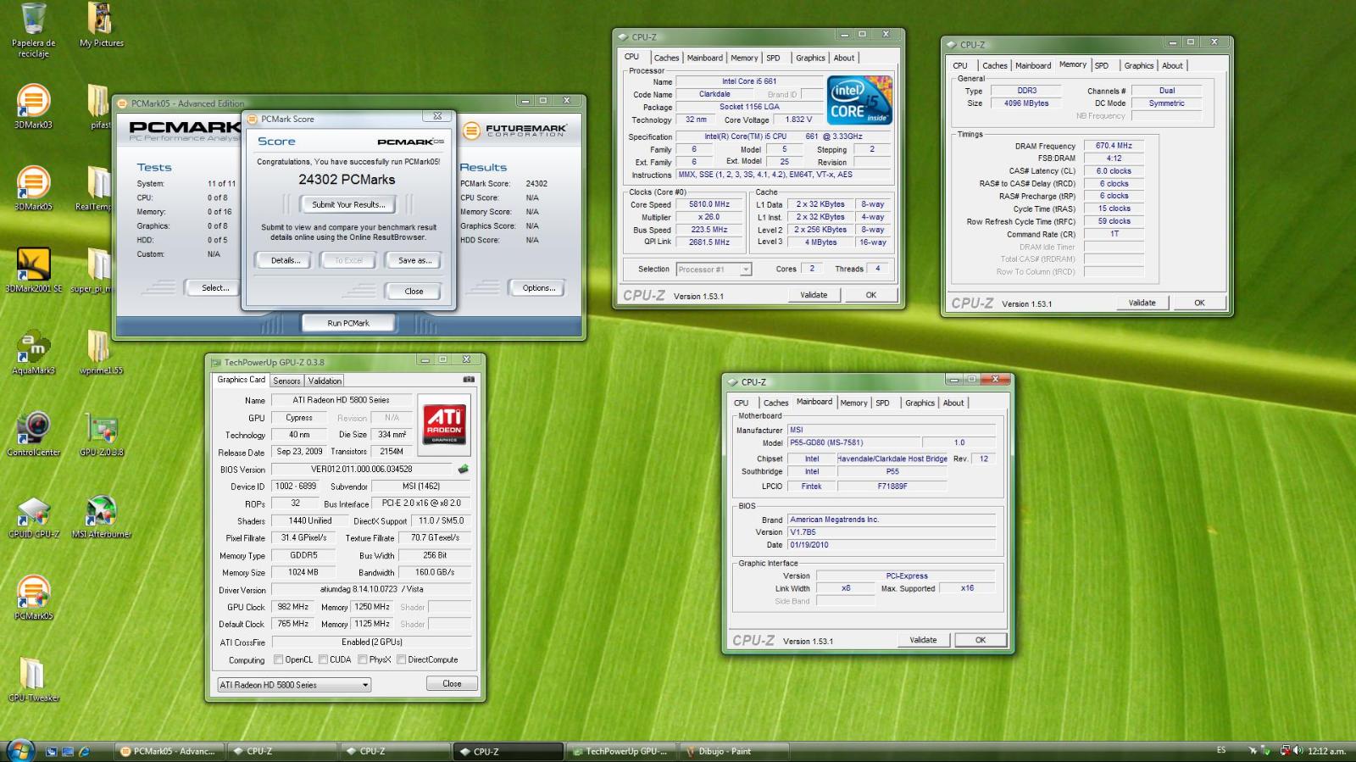Click the volume icon in system tray

point(1298,750)
